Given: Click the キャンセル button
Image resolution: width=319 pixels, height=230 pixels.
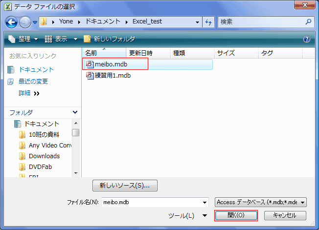Looking at the screenshot, I should click(x=285, y=215).
